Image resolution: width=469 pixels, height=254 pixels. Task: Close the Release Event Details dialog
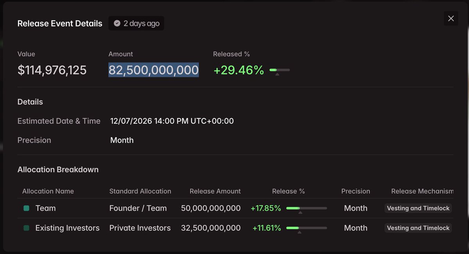451,18
